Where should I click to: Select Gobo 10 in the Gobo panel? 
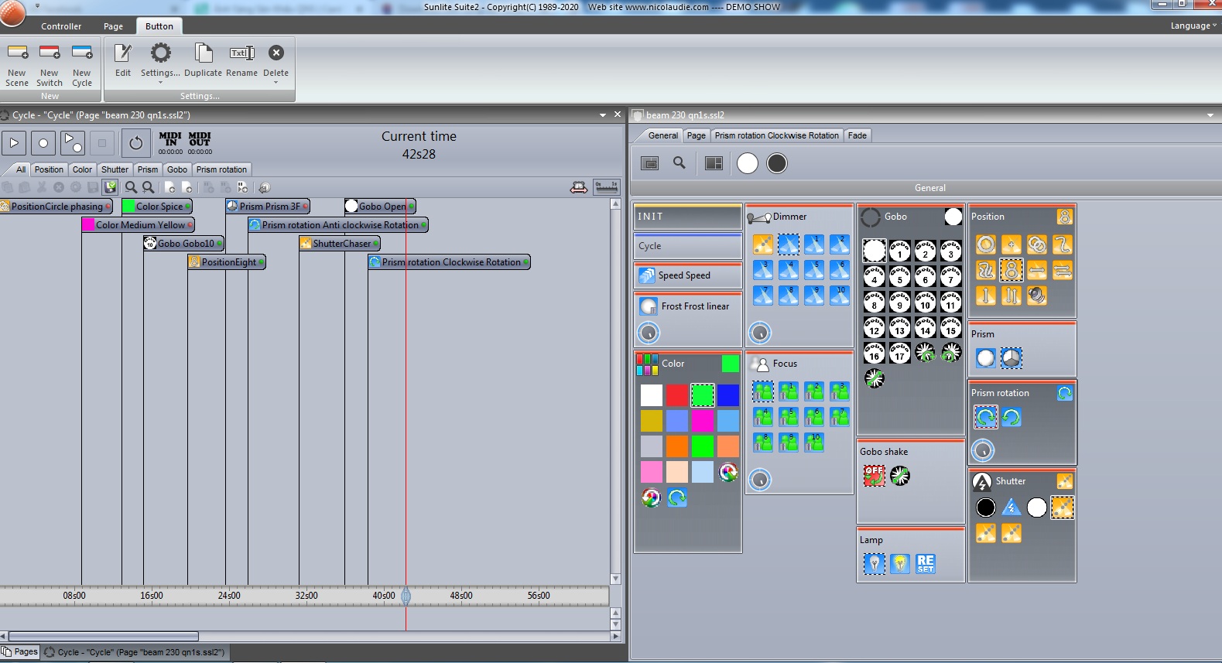[x=926, y=302]
